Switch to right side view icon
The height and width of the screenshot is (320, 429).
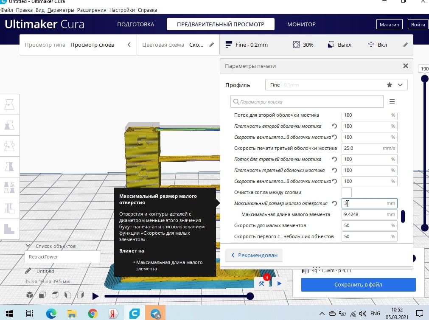click(x=81, y=295)
